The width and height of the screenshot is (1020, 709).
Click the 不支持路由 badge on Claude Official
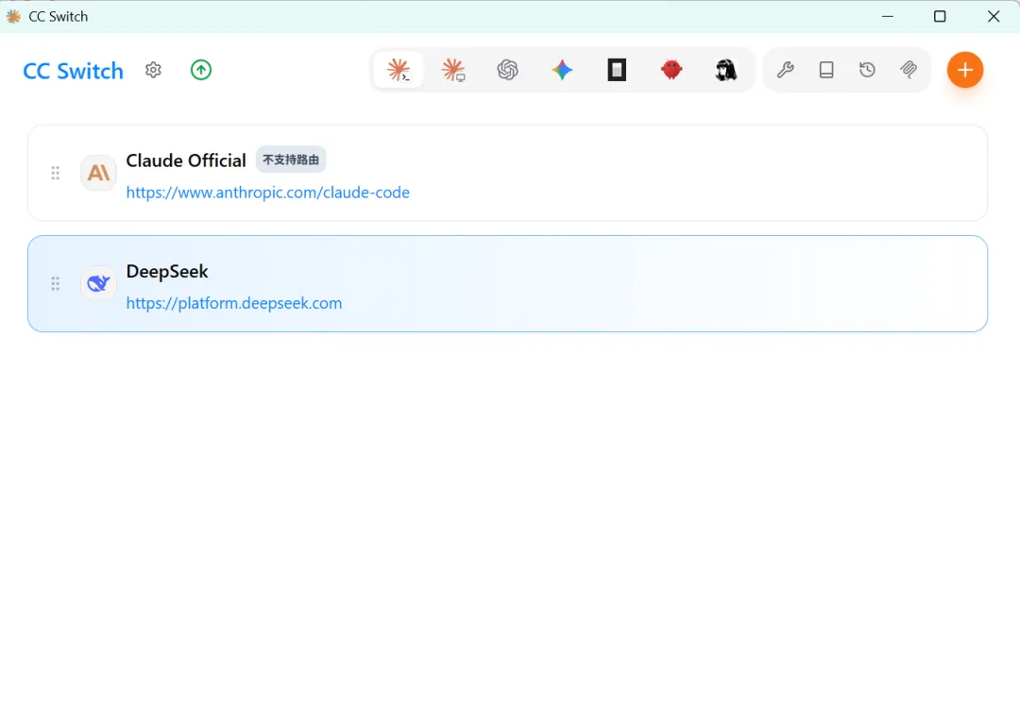(291, 160)
